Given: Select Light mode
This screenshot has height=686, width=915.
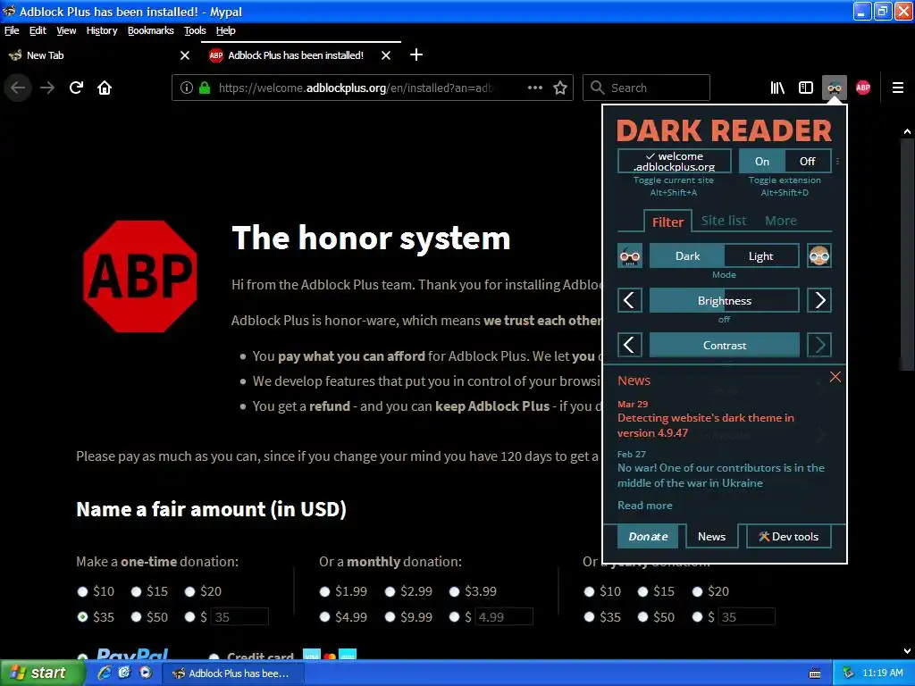Looking at the screenshot, I should pyautogui.click(x=761, y=256).
